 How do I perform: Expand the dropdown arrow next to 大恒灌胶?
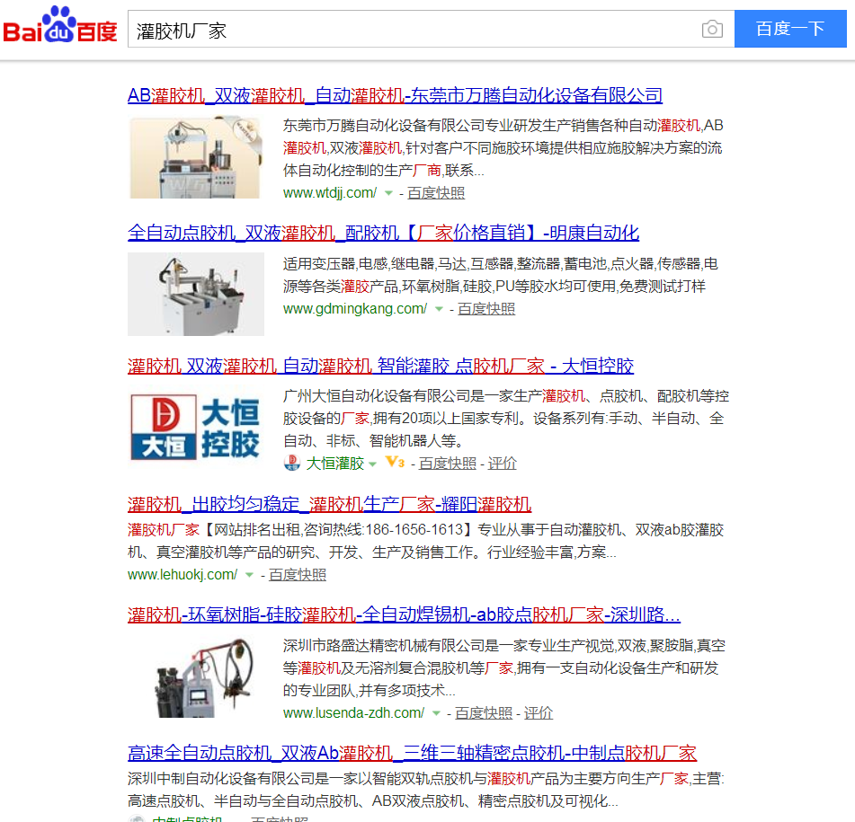click(x=372, y=464)
